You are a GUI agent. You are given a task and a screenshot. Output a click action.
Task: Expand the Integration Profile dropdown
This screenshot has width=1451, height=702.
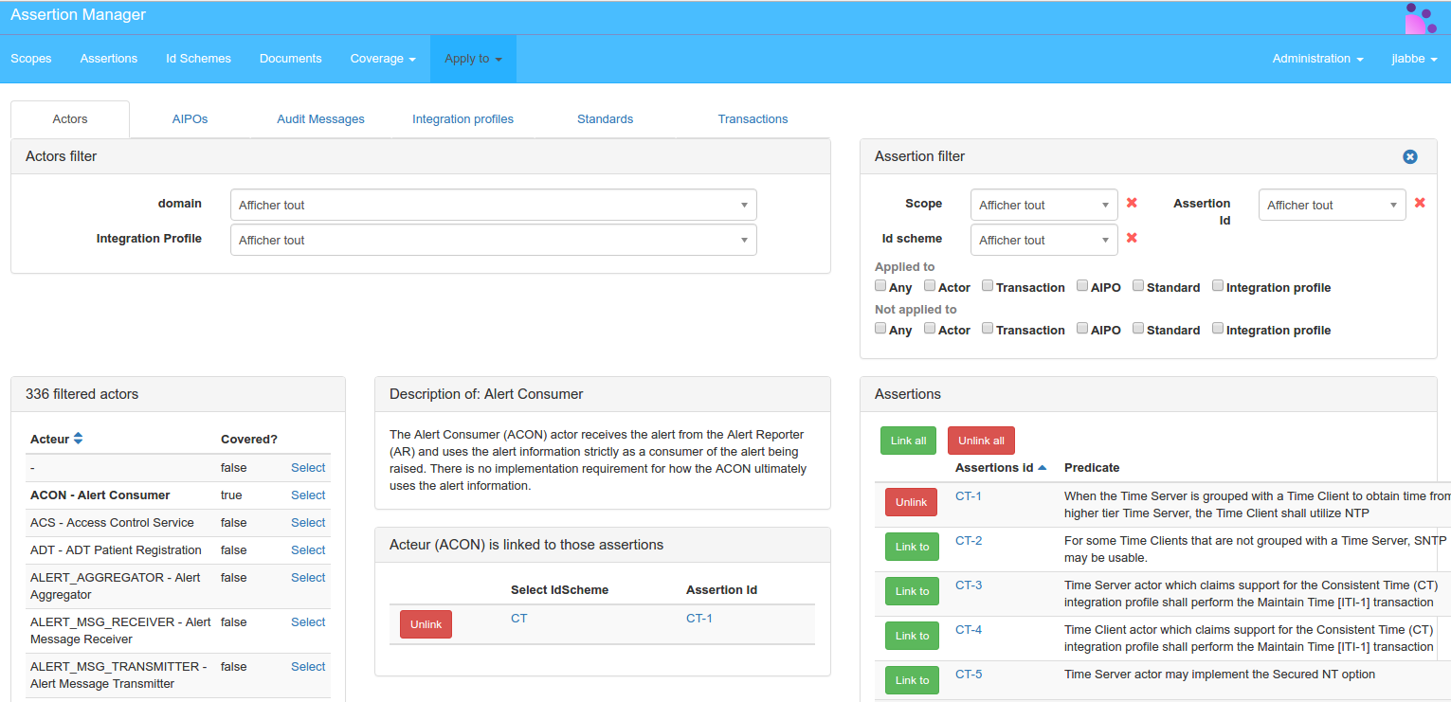point(493,240)
